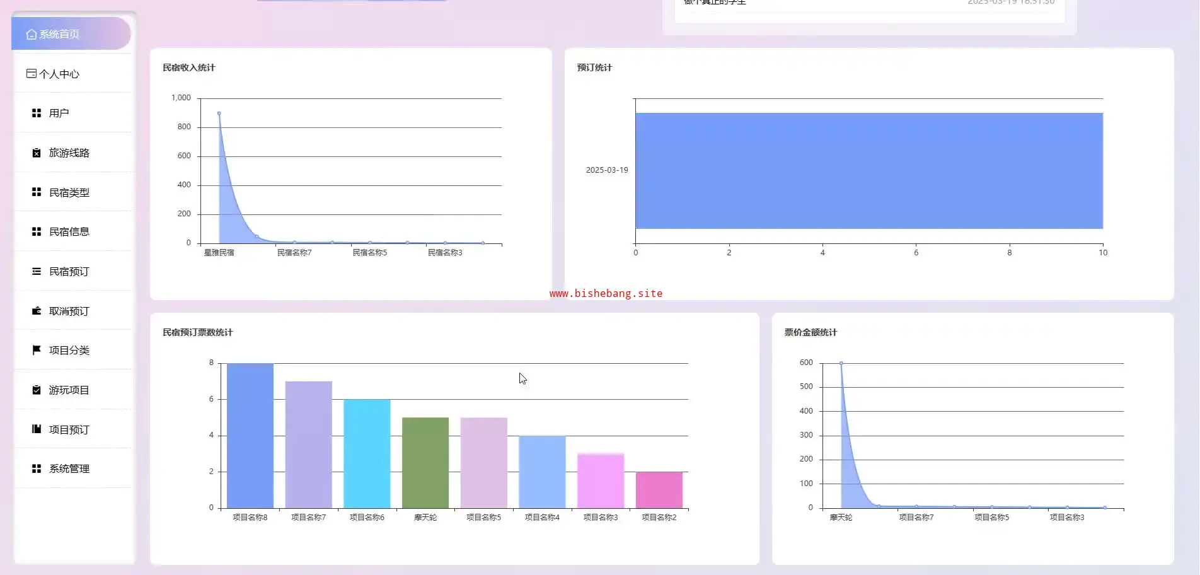Screen dimensions: 1200x575
Task: Click the clipboard icon beside 旅游线路
Action: (37, 153)
